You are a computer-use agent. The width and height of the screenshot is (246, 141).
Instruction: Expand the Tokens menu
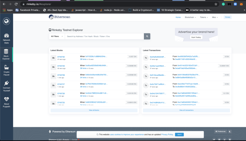pos(204,17)
